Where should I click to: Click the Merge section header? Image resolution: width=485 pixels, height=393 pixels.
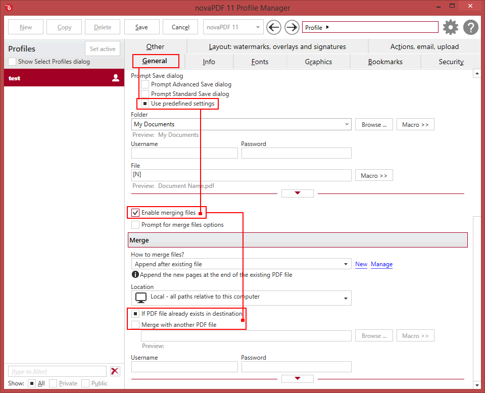(x=298, y=240)
